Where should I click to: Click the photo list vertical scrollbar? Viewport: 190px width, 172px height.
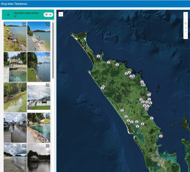(x=53, y=51)
